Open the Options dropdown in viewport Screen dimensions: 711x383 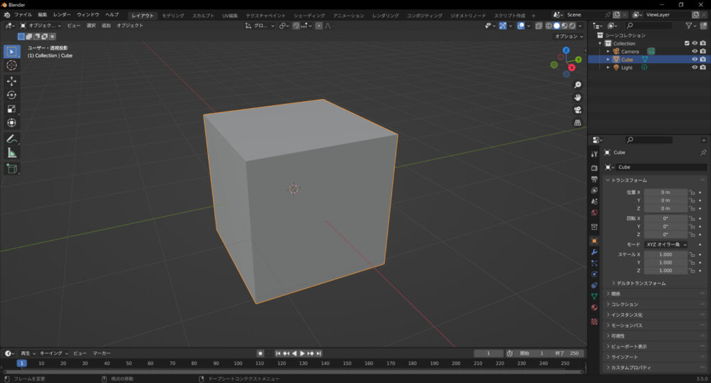pyautogui.click(x=569, y=36)
